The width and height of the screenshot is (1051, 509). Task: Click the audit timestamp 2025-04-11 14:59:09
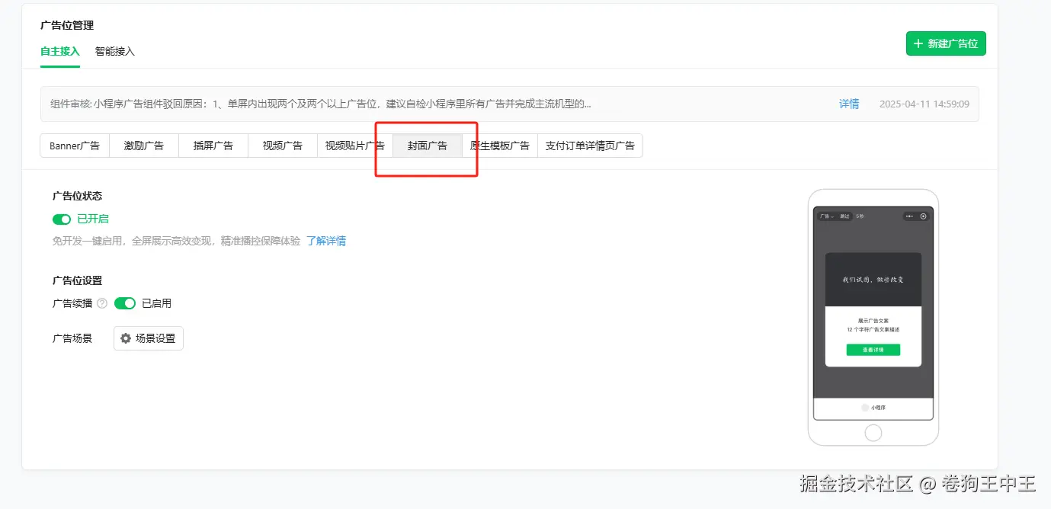[x=924, y=104]
